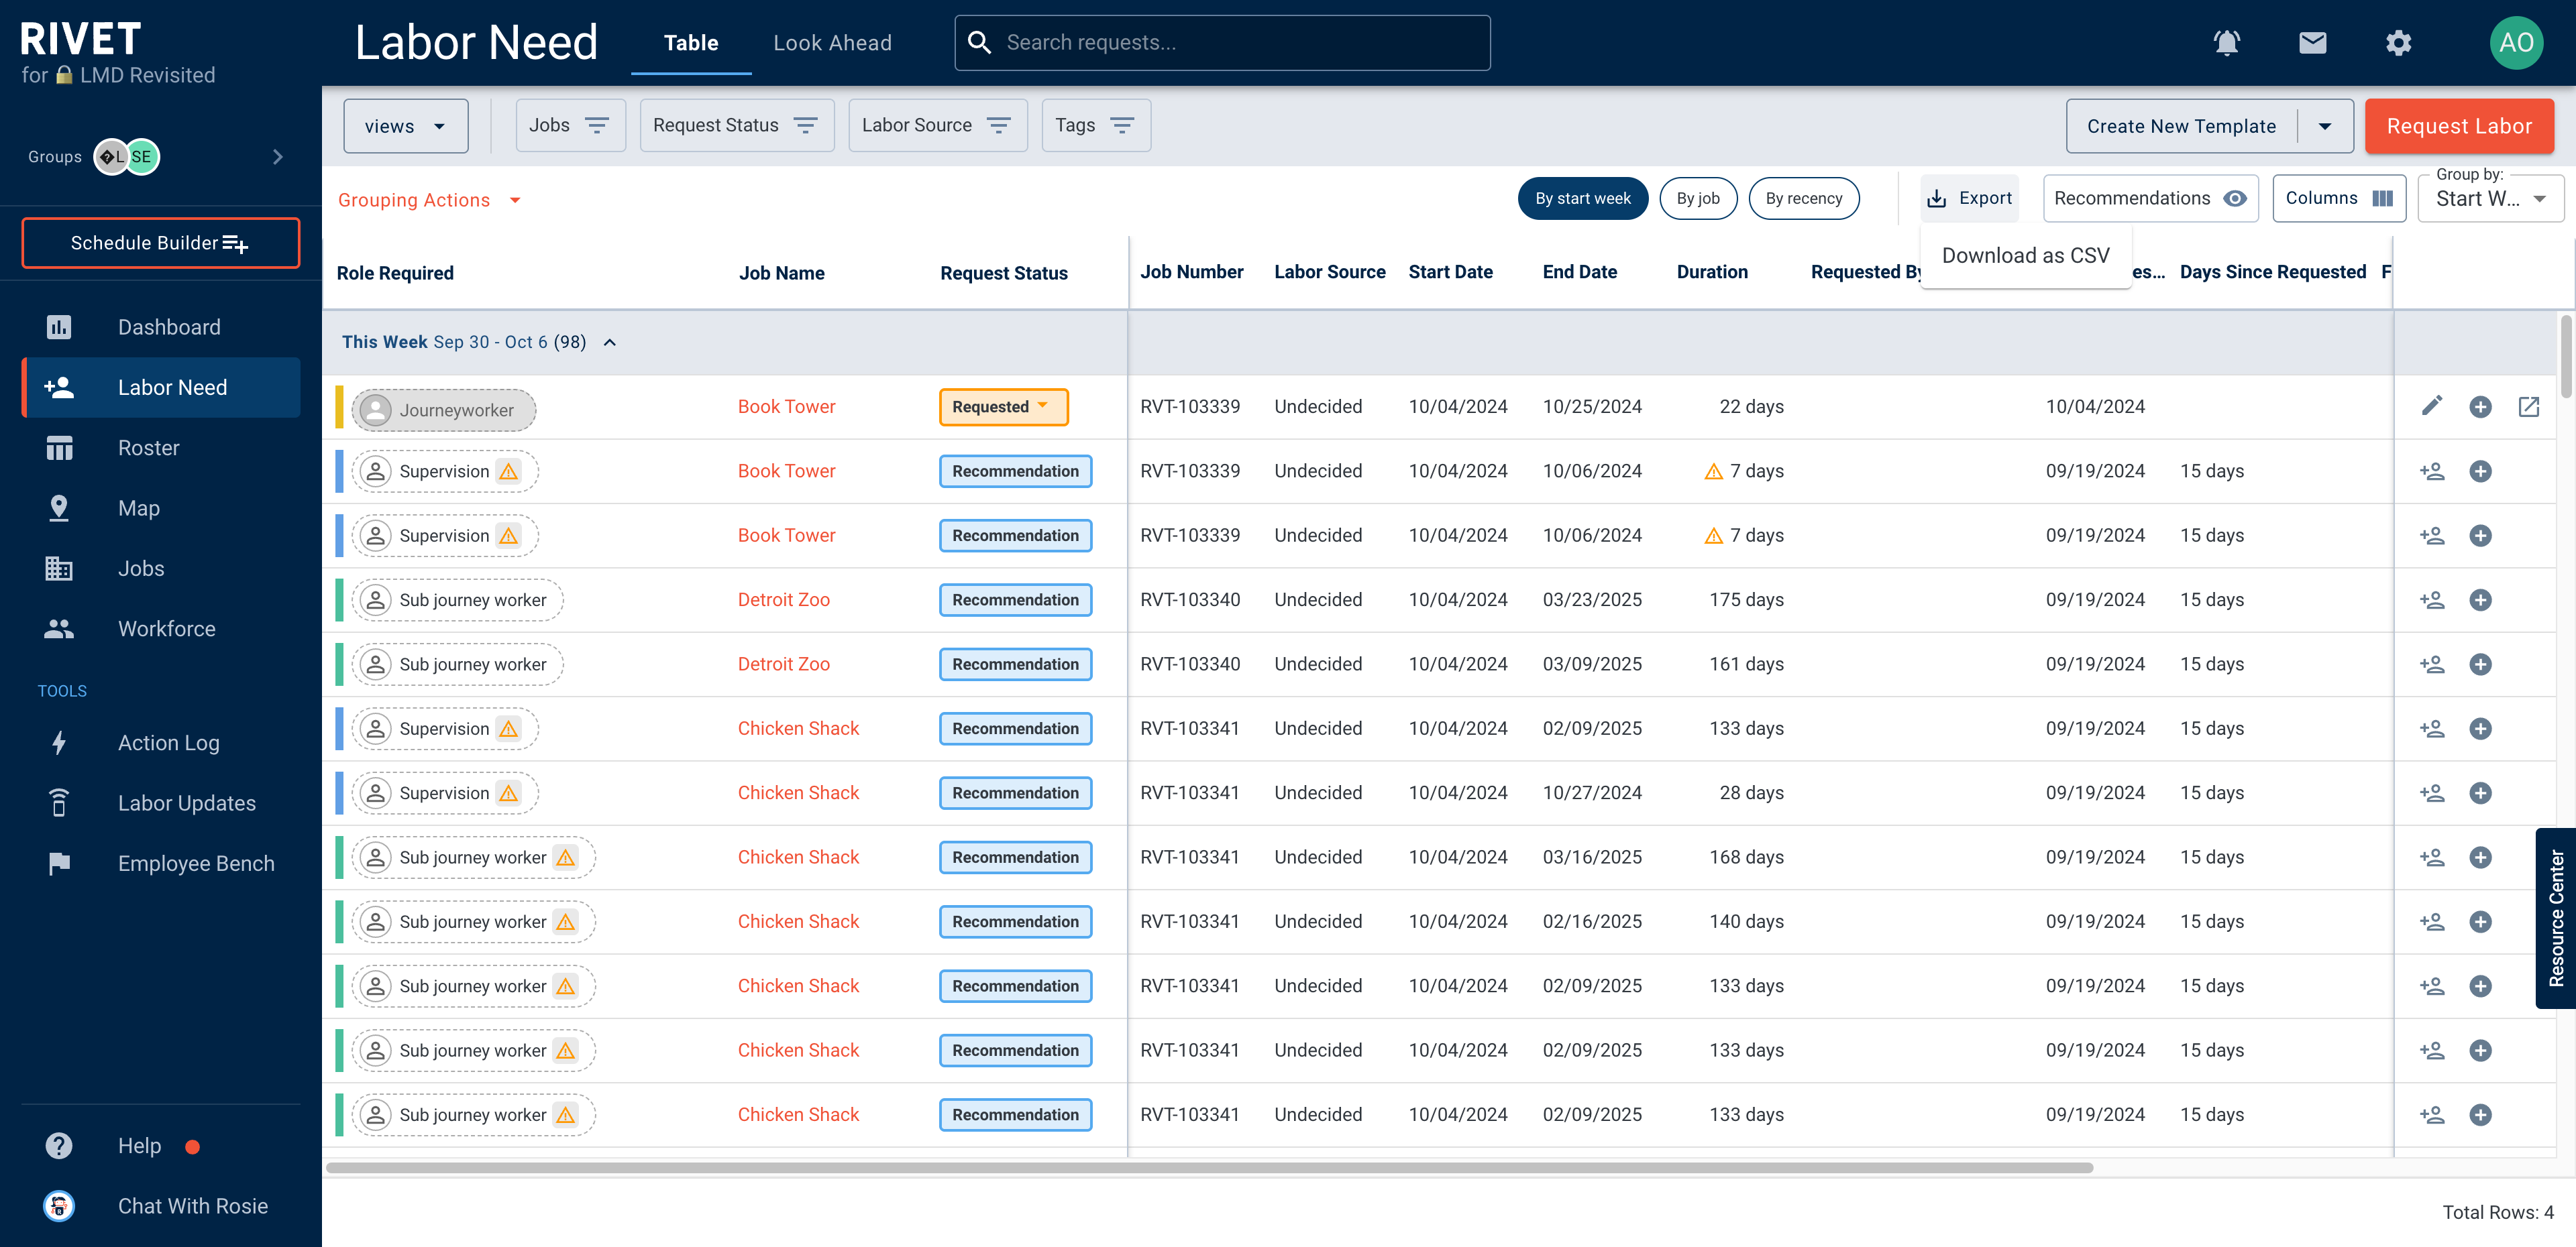2576x1247 pixels.
Task: Open the notifications bell
Action: (x=2226, y=43)
